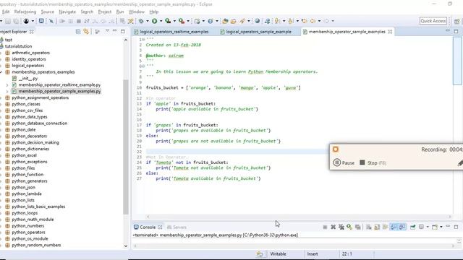The height and width of the screenshot is (260, 463).
Task: Click the pen annotate icon on recorder
Action: [x=460, y=162]
